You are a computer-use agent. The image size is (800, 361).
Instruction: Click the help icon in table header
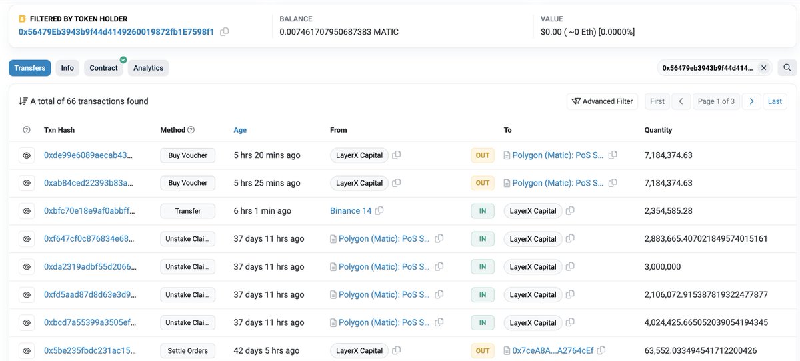(27, 130)
